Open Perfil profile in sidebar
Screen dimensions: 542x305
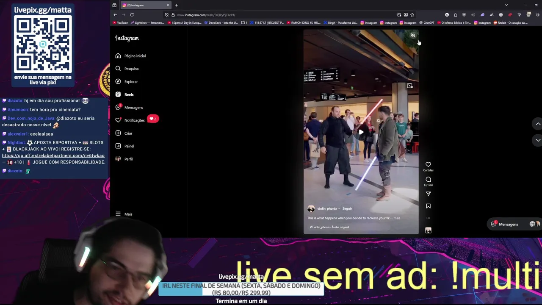pyautogui.click(x=124, y=159)
